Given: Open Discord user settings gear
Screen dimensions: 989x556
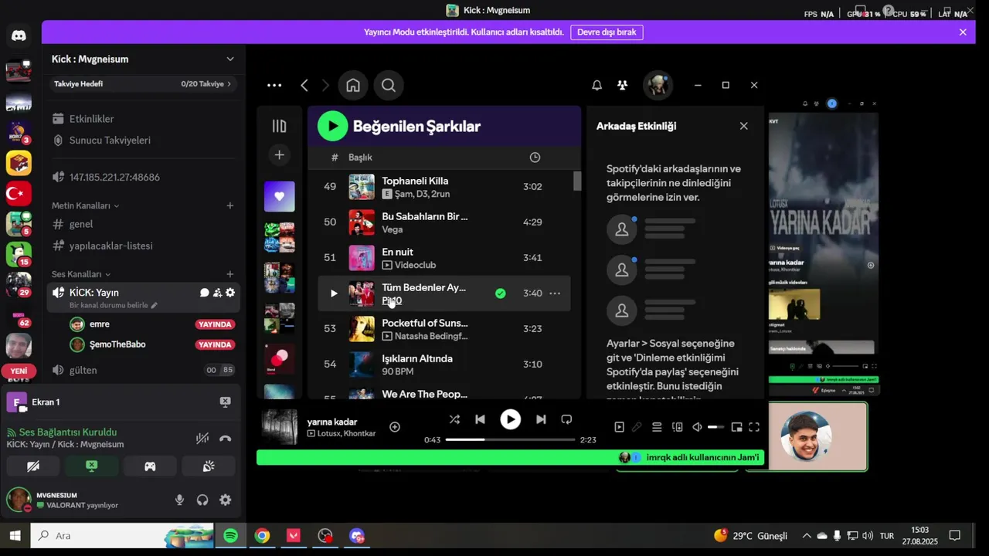Looking at the screenshot, I should pyautogui.click(x=225, y=500).
